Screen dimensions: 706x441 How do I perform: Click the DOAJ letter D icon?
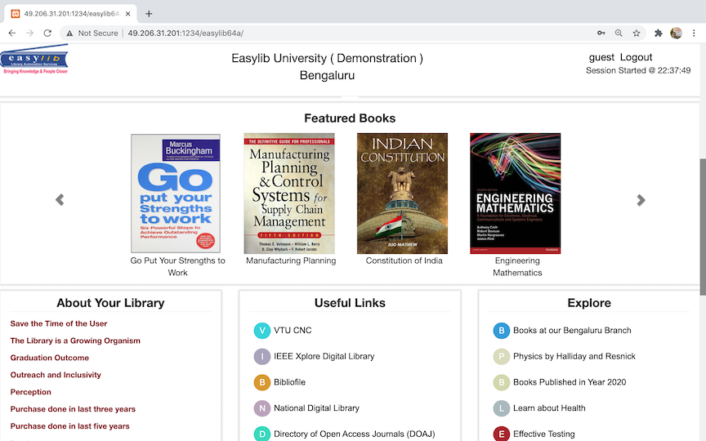click(262, 434)
